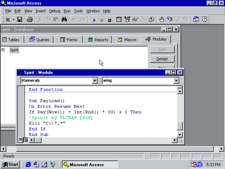Click the Copy toolbar icon
The image size is (225, 169).
coord(48,19)
